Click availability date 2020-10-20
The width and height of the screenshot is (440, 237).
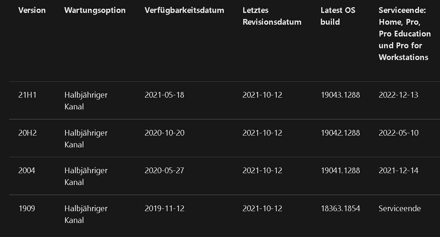(164, 133)
